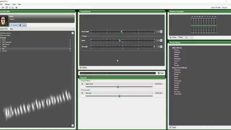Enable the Monotone vocal tract effect
This screenshot has width=231, height=130.
[173, 70]
